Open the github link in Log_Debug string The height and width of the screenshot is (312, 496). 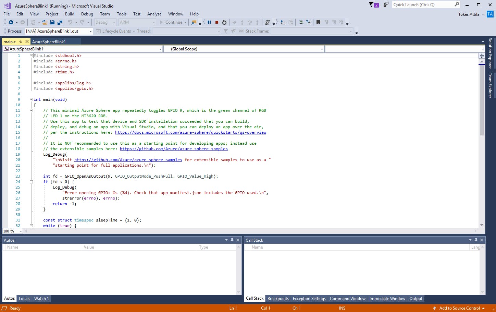[128, 160]
